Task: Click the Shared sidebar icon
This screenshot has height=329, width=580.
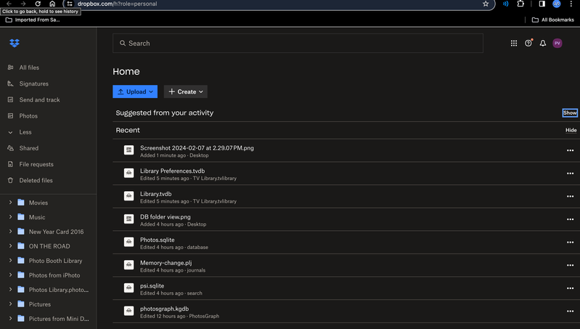Action: (10, 148)
